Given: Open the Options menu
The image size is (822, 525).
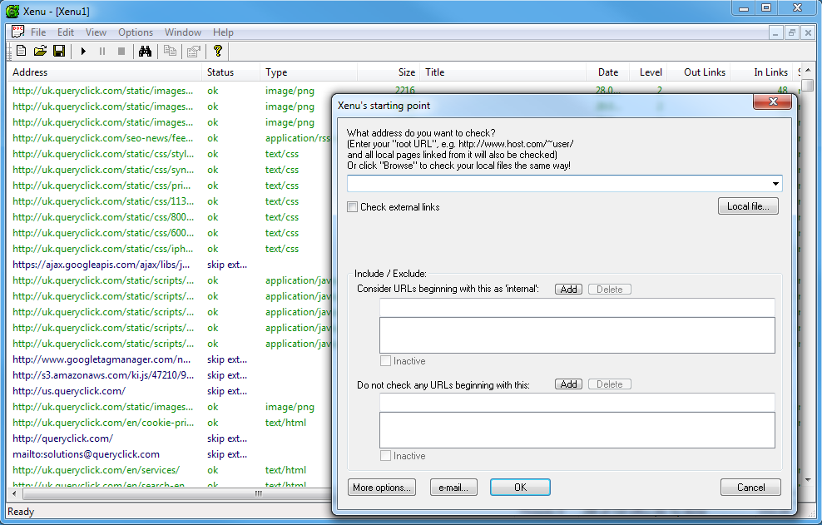Looking at the screenshot, I should coord(136,32).
